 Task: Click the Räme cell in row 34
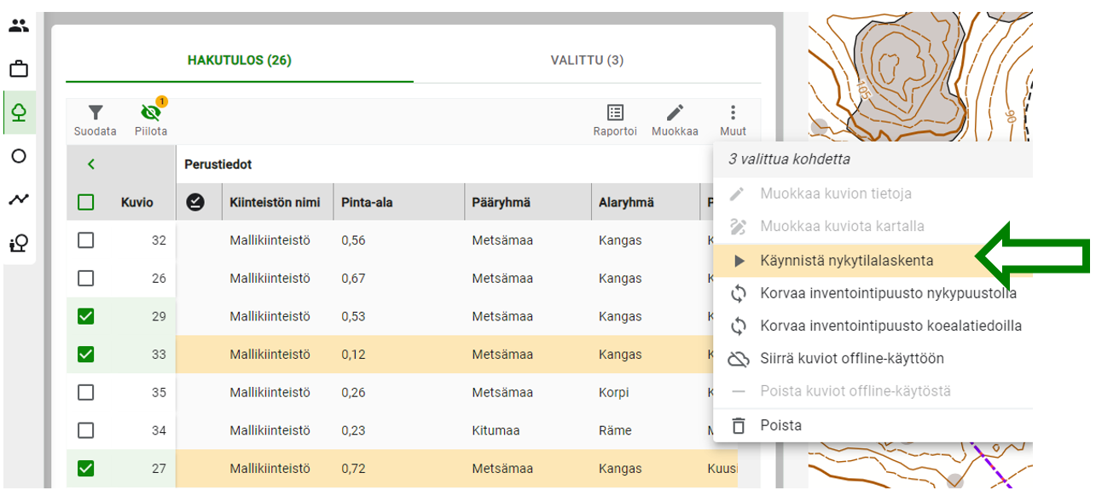[616, 430]
